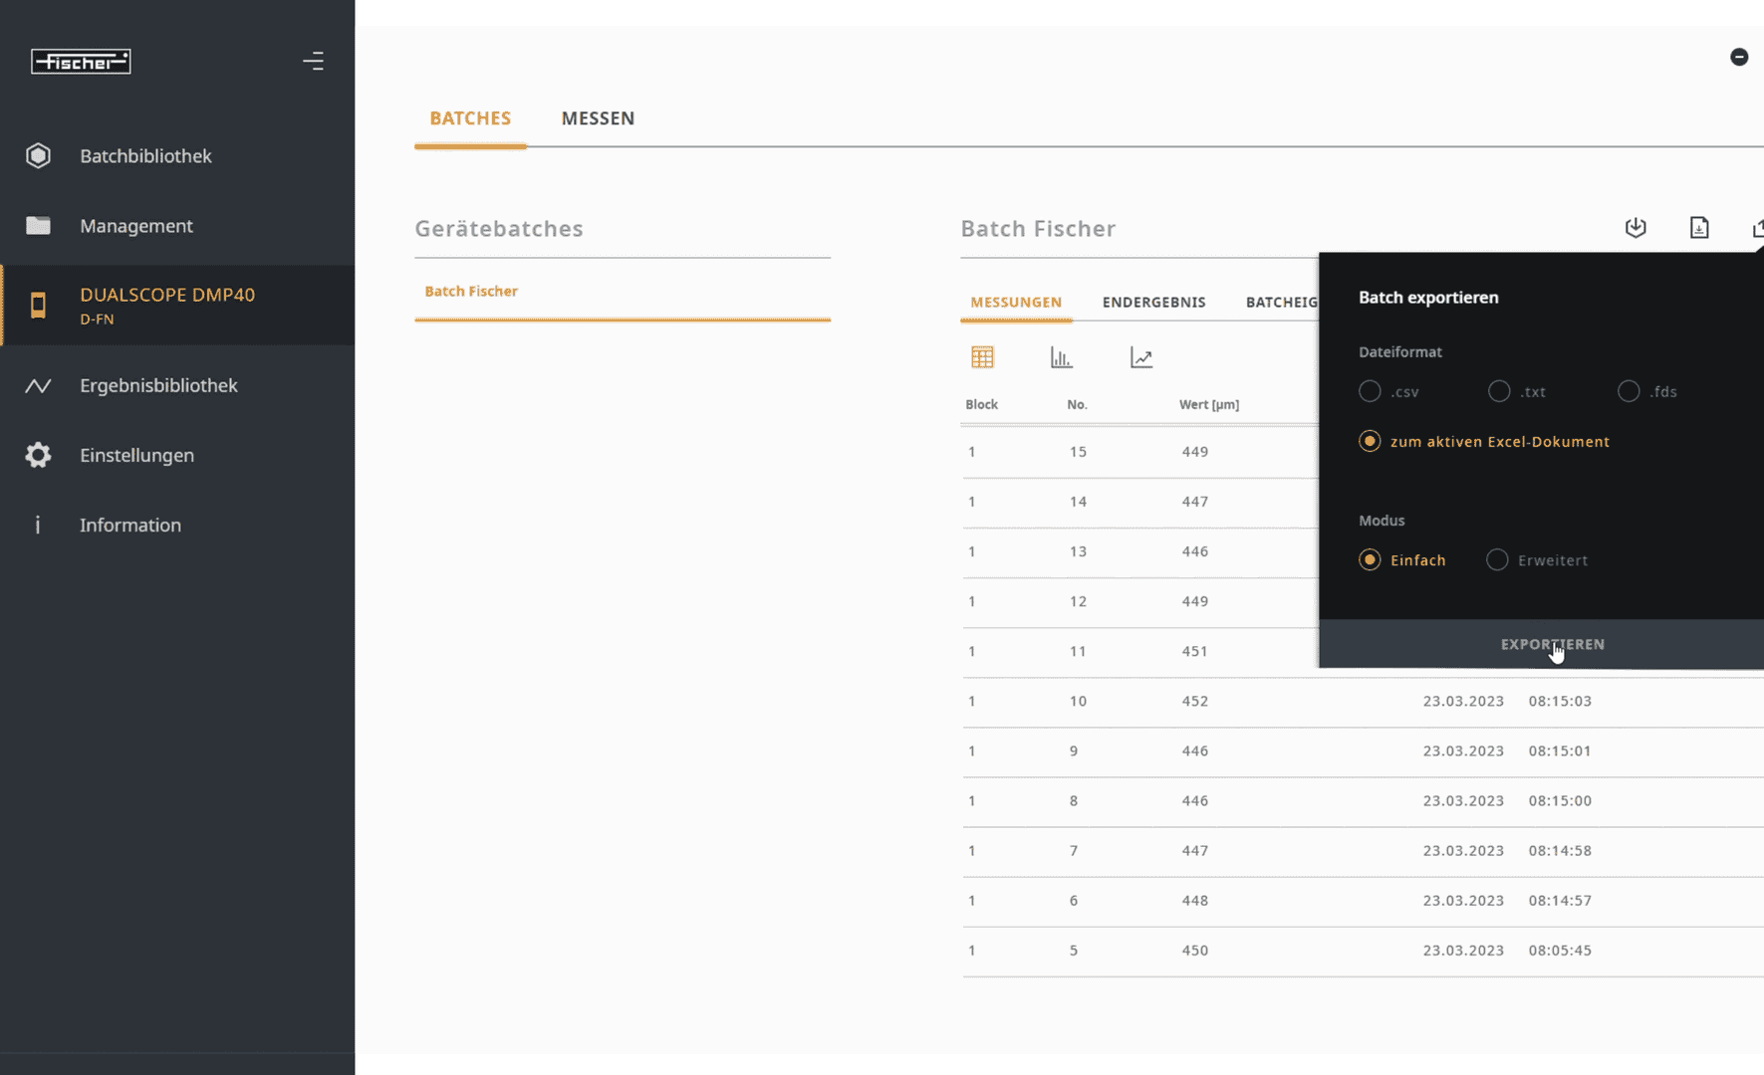The image size is (1764, 1075).
Task: Collapse the page using the minus circle
Action: [x=1739, y=57]
